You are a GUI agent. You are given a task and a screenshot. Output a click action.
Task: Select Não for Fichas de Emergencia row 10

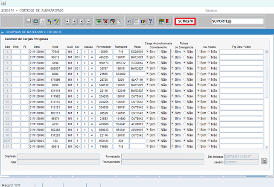click(185, 102)
